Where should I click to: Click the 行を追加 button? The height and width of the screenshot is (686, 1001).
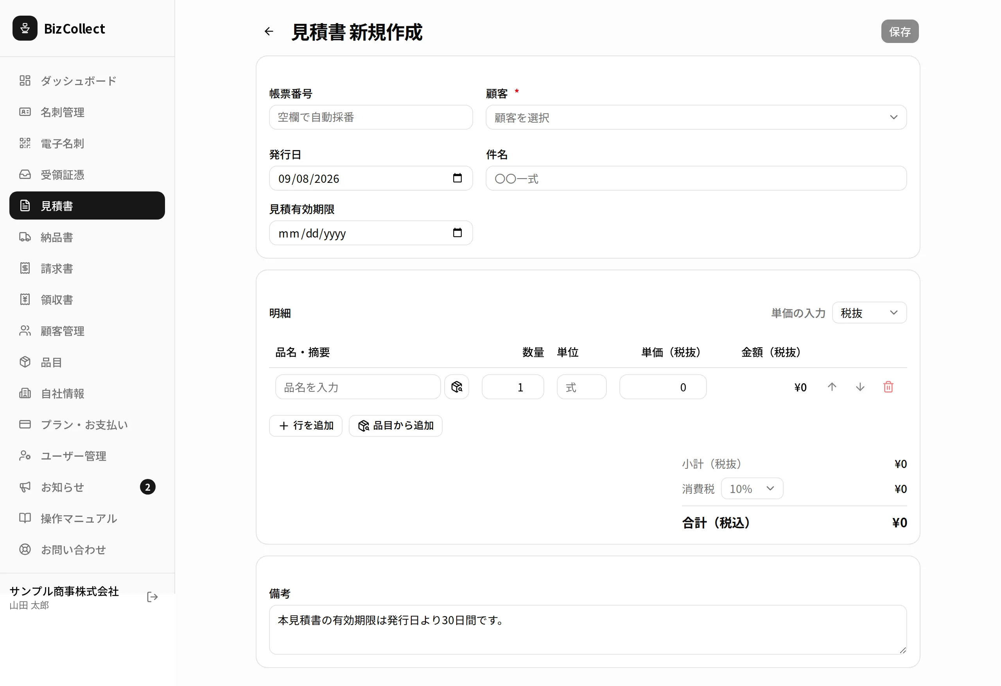tap(305, 425)
